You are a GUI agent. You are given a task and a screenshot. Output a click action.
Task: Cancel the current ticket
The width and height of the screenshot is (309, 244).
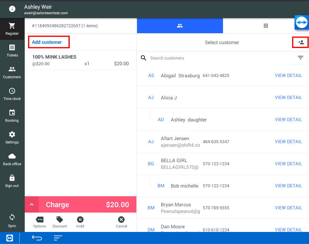pyautogui.click(x=121, y=222)
